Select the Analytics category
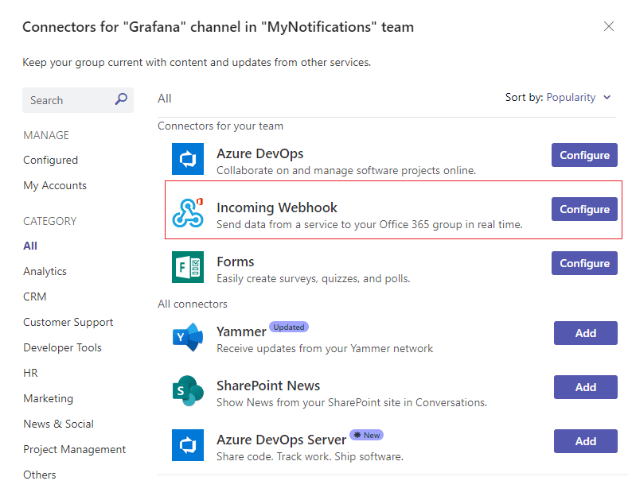Screen dimensions: 628x500 45,271
